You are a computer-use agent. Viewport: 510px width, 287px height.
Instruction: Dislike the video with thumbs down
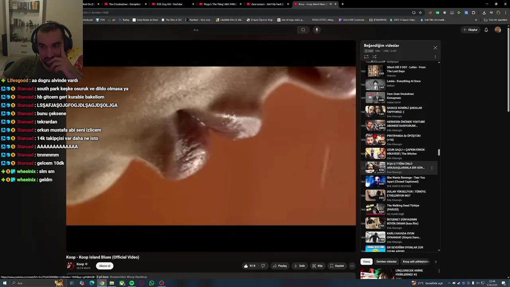click(263, 266)
